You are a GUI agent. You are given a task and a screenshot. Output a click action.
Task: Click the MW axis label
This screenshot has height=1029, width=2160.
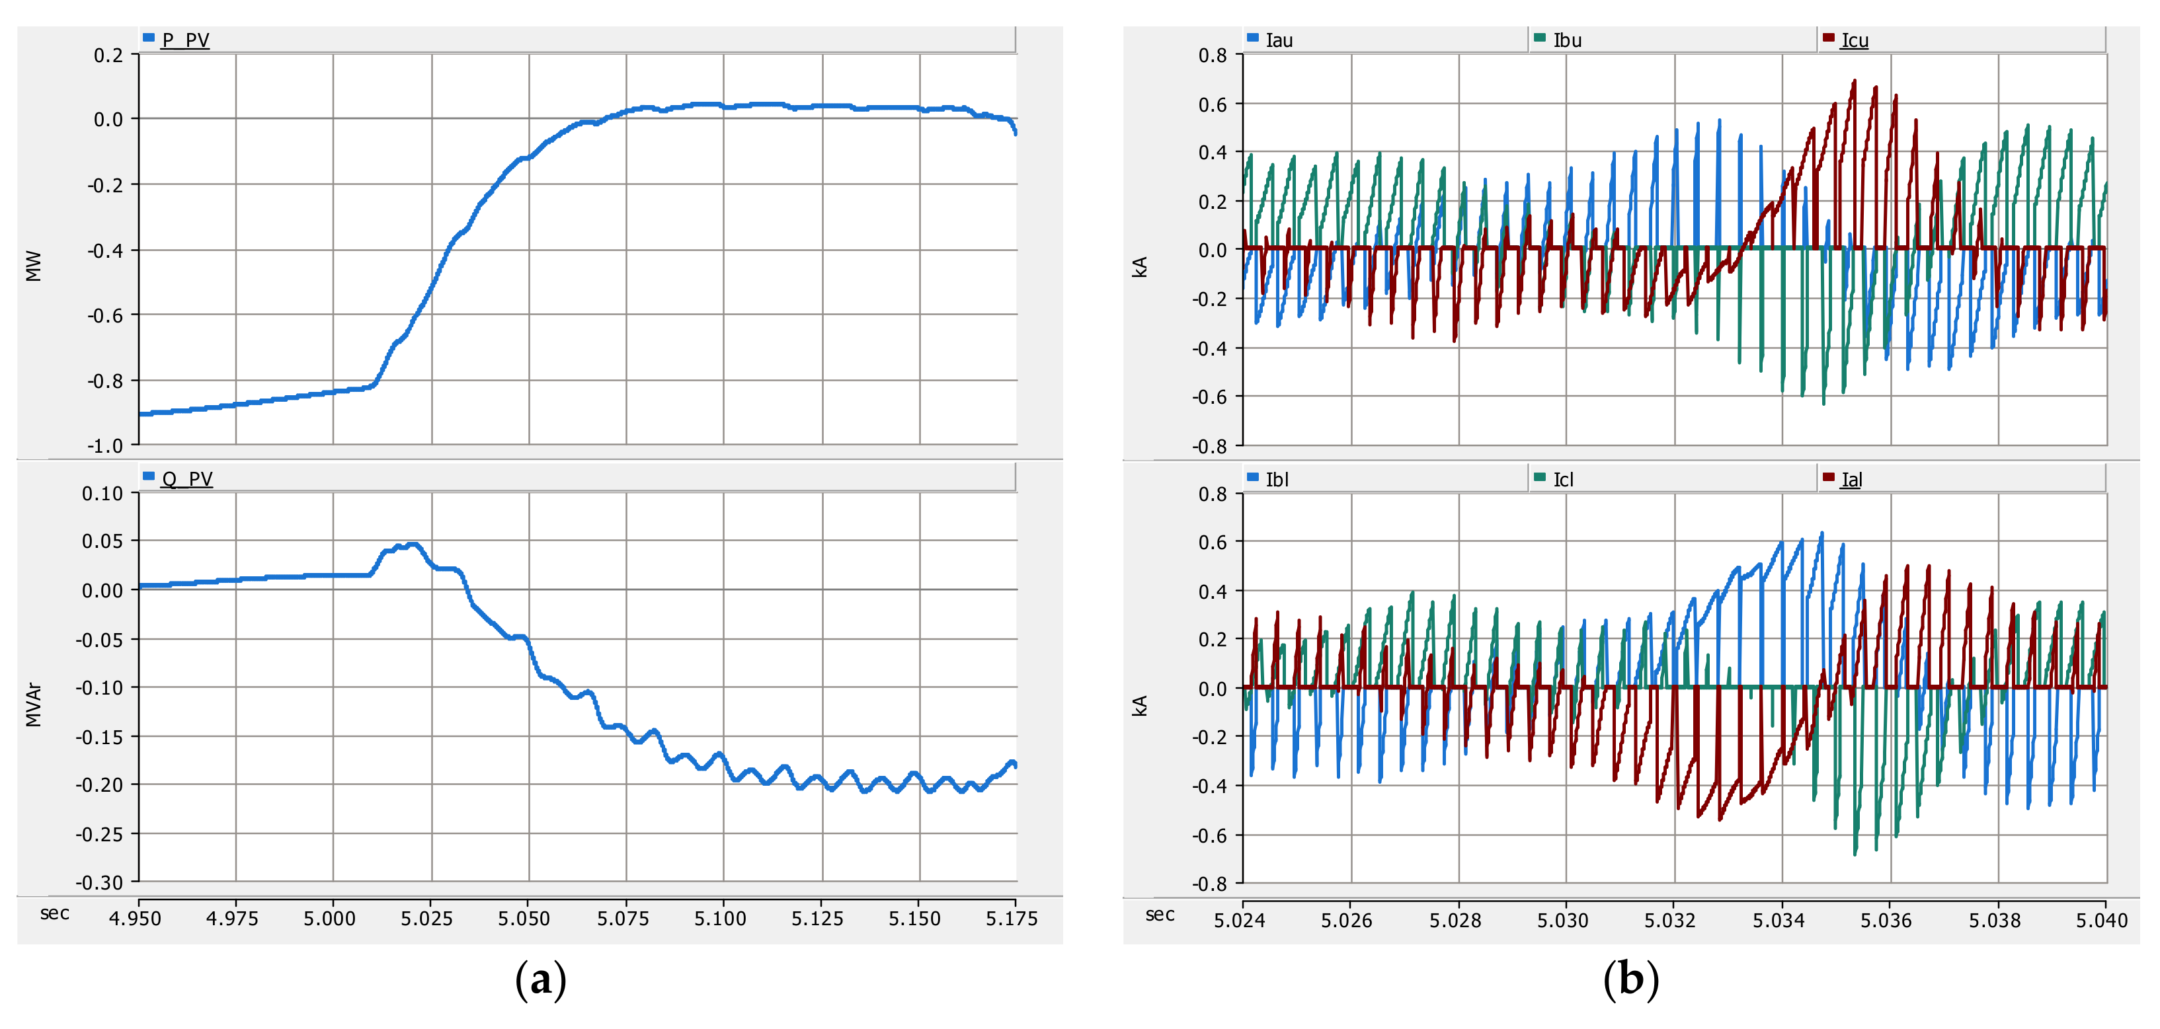coord(34,266)
